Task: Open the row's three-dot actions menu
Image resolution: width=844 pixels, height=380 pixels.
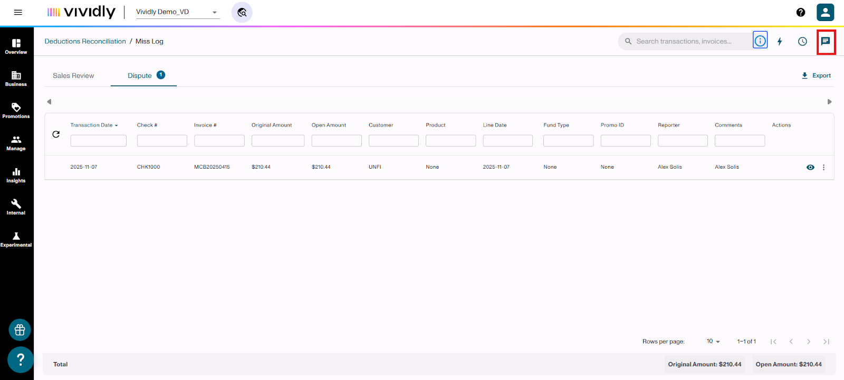Action: (x=823, y=167)
